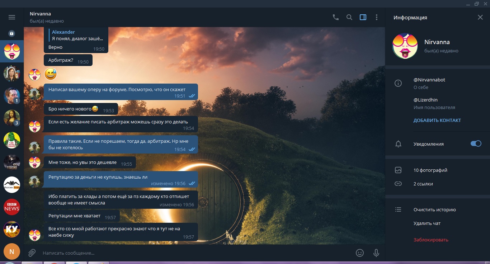Click the @Nirvannabot bio link
This screenshot has width=490, height=264.
pyautogui.click(x=429, y=80)
